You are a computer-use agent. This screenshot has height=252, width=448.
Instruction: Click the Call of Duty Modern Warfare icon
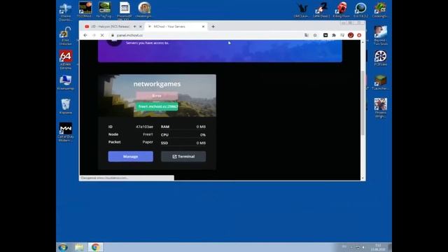click(66, 132)
